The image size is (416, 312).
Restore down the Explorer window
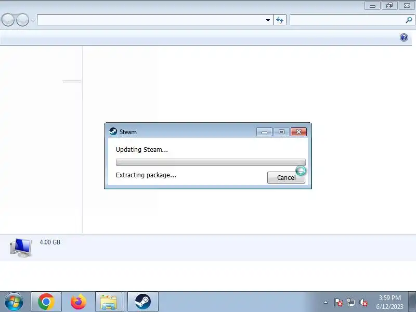(x=389, y=6)
